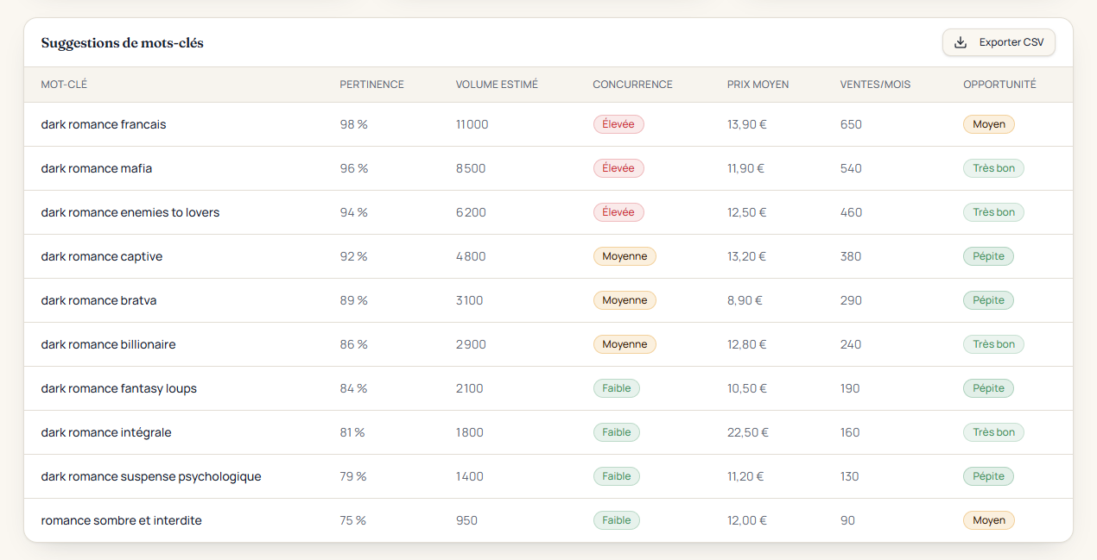
Task: Select the 79 % pertinence value
Action: (353, 476)
